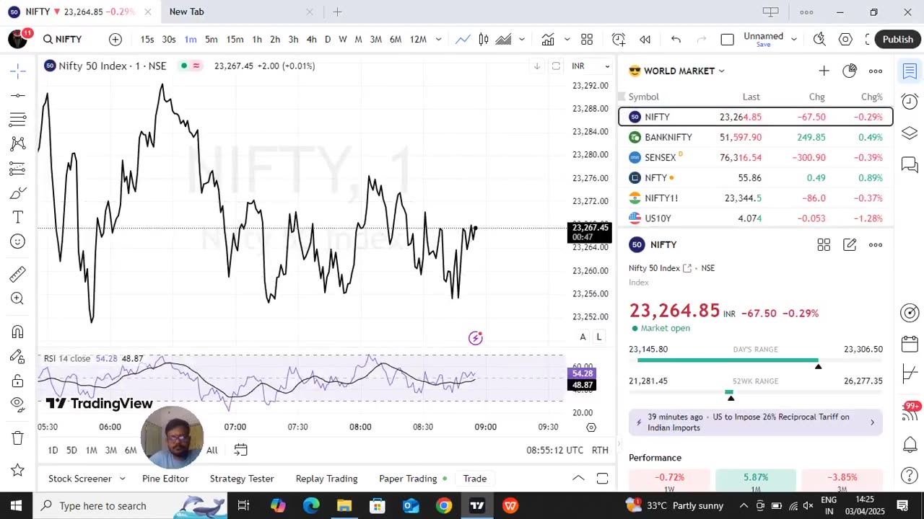Screen dimensions: 924x519
Task: Open the INR currency dropdown
Action: (x=590, y=66)
